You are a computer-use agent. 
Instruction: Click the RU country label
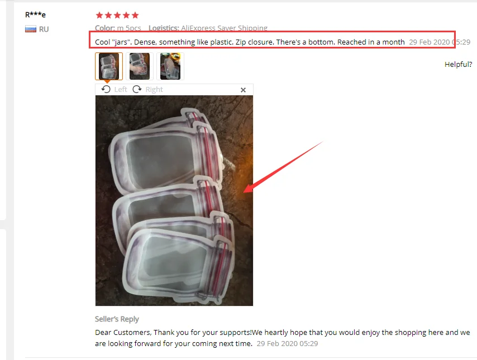pyautogui.click(x=44, y=29)
